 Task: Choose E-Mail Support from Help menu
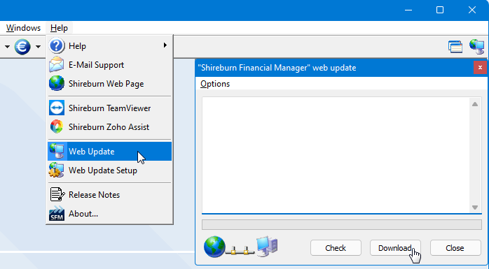pyautogui.click(x=110, y=65)
